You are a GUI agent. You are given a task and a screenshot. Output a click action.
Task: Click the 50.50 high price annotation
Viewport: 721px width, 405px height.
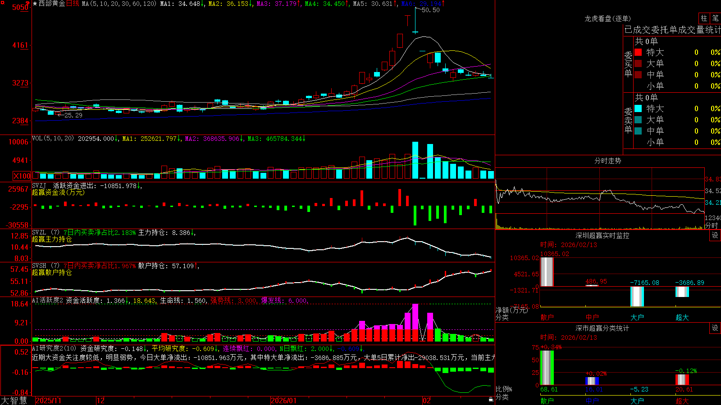pyautogui.click(x=430, y=10)
